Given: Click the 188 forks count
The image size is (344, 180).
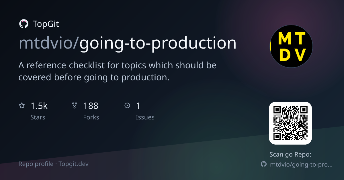Looking at the screenshot, I should [91, 106].
